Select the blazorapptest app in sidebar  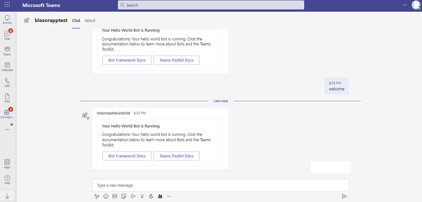coord(7,114)
